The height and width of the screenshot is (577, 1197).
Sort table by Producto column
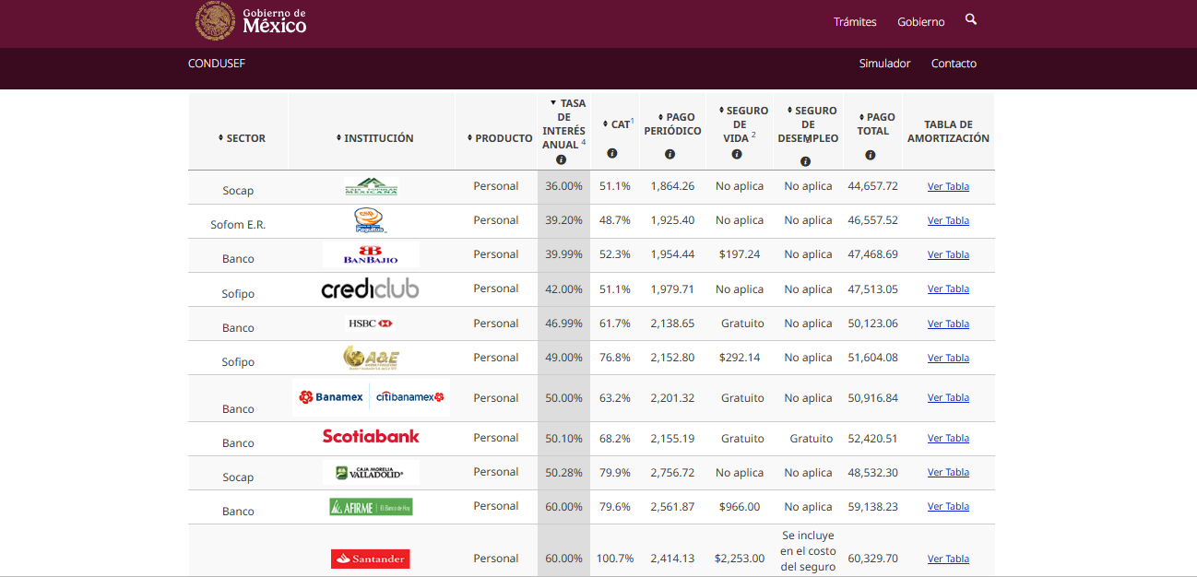click(499, 138)
